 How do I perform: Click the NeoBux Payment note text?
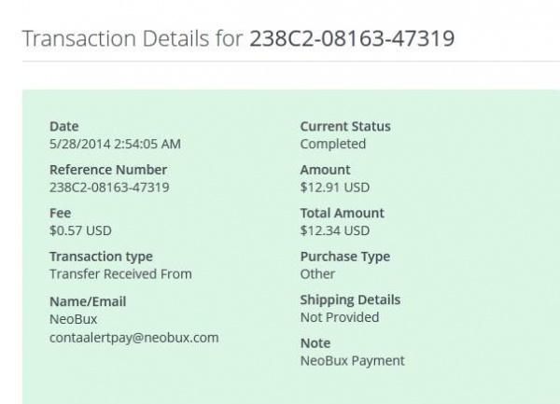[x=352, y=360]
